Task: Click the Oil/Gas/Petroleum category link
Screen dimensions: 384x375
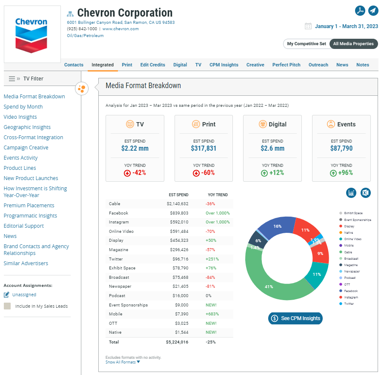Action: 85,35
